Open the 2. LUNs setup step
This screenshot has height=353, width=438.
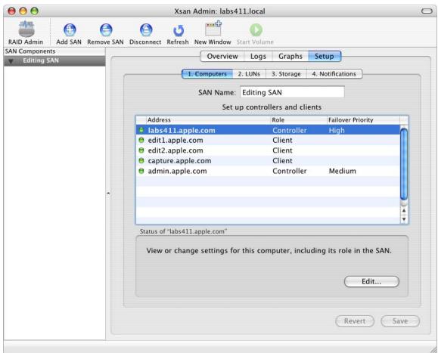point(249,74)
